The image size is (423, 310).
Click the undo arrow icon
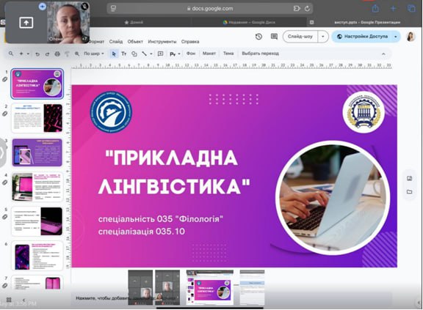click(x=37, y=53)
